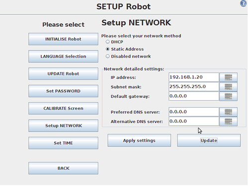Screen dimensions: 248x186
Task: Open keypad for Preferred DNS server
Action: [x=228, y=112]
